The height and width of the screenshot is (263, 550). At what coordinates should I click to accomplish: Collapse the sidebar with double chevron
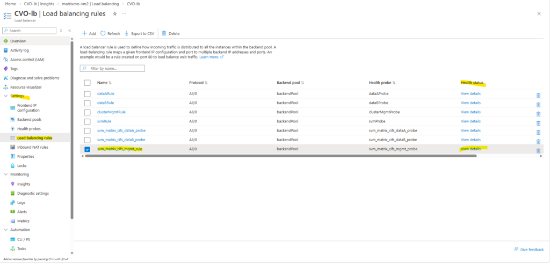pos(69,31)
